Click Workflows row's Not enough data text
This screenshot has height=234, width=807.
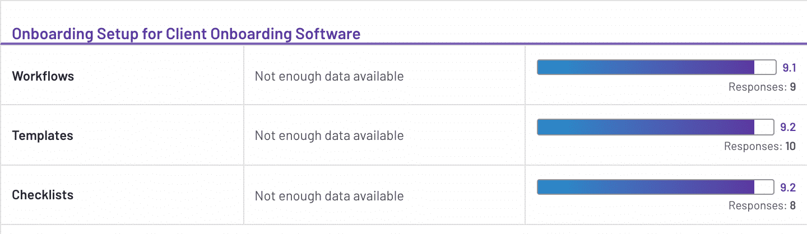pos(329,76)
